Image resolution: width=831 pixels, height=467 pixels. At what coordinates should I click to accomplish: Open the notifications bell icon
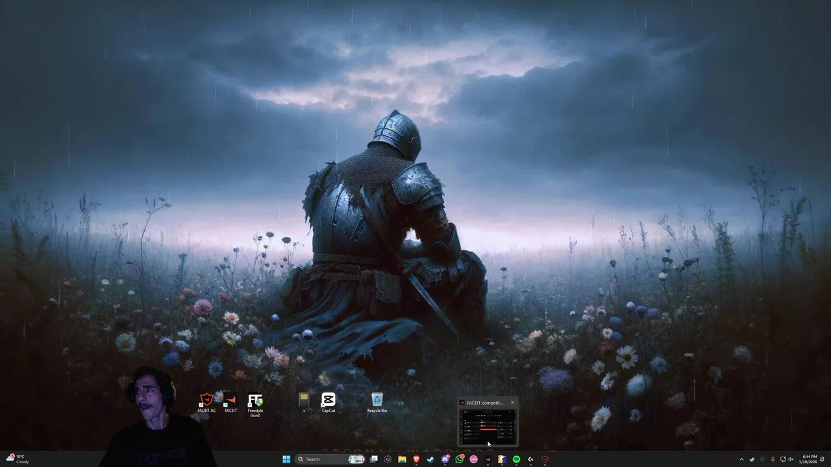tap(822, 459)
